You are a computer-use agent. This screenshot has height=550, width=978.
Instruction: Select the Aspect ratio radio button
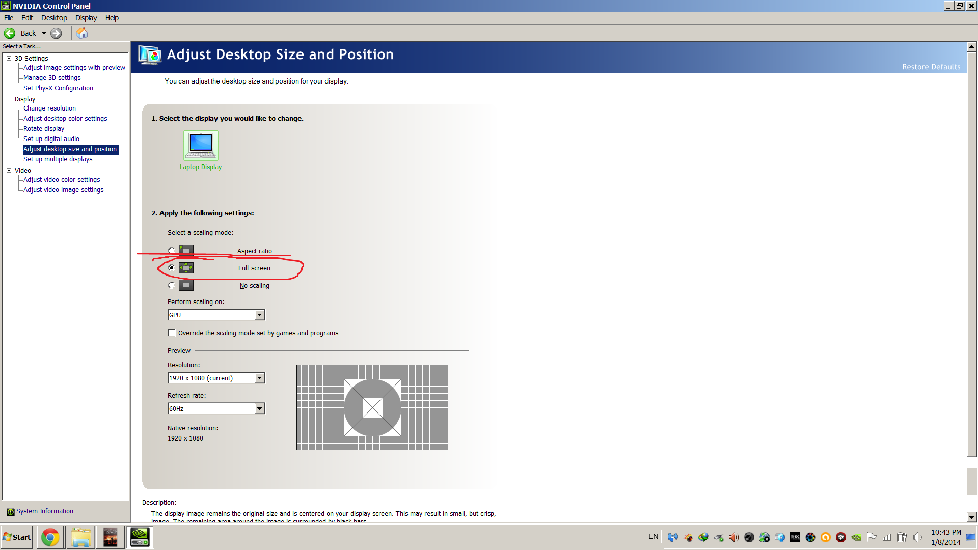pyautogui.click(x=172, y=251)
